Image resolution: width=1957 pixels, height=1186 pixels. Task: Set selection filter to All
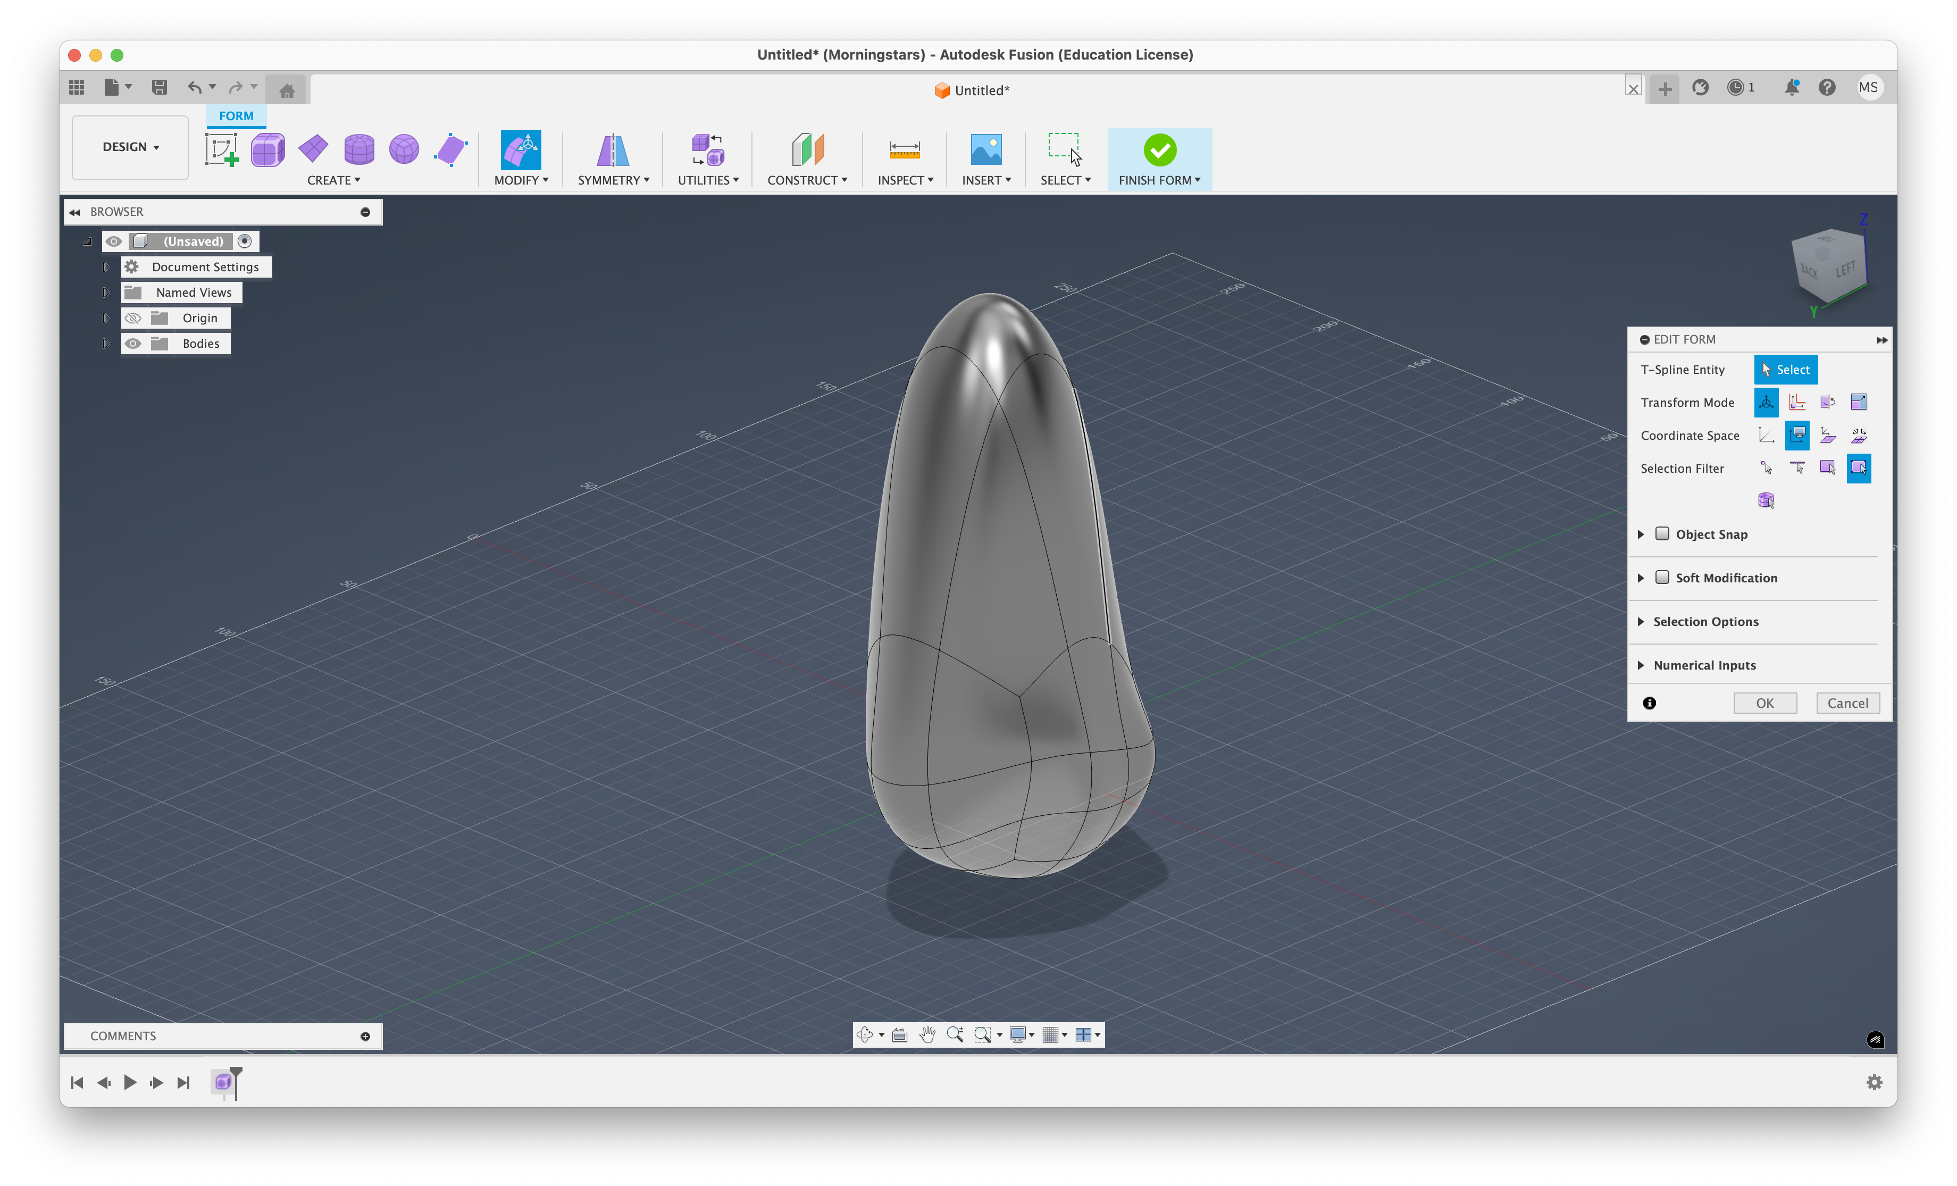pyautogui.click(x=1859, y=468)
